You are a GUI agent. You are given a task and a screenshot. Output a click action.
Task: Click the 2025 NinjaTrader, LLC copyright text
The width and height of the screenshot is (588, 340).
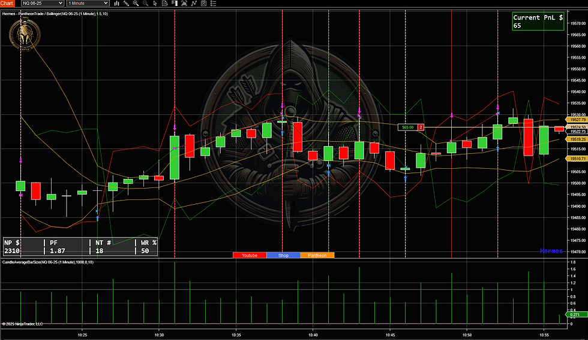coord(23,324)
